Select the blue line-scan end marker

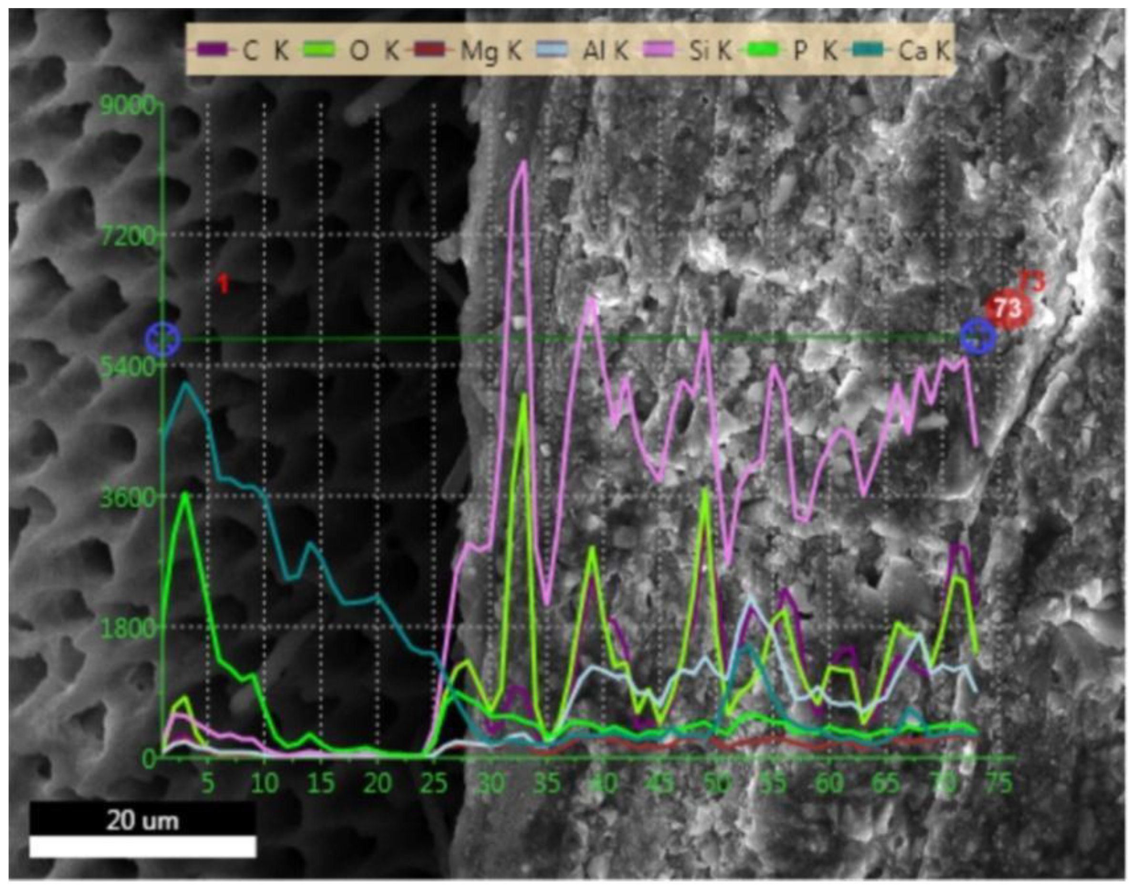coord(978,337)
